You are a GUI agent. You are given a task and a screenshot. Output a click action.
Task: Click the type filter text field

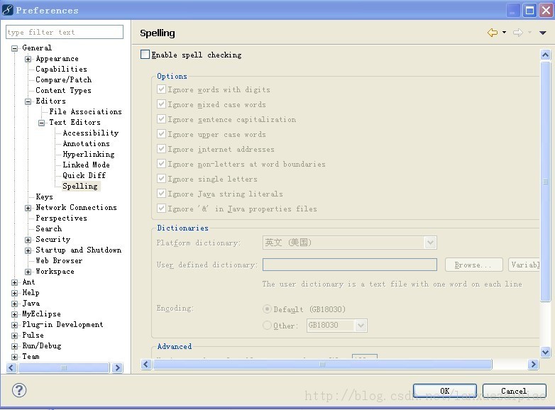tap(65, 32)
